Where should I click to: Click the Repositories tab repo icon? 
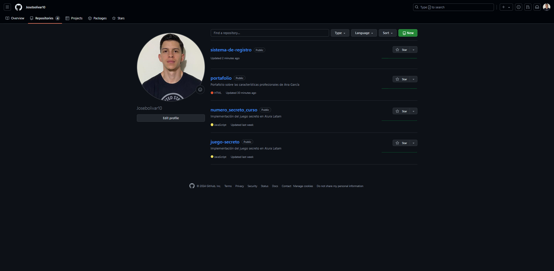coord(32,18)
